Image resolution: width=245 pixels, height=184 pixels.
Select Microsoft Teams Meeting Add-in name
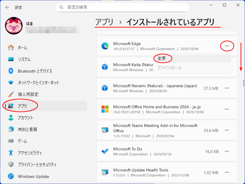pos(155,128)
